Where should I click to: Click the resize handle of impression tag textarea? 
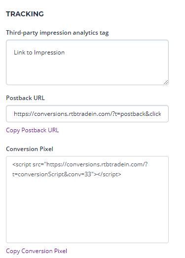click(166, 82)
